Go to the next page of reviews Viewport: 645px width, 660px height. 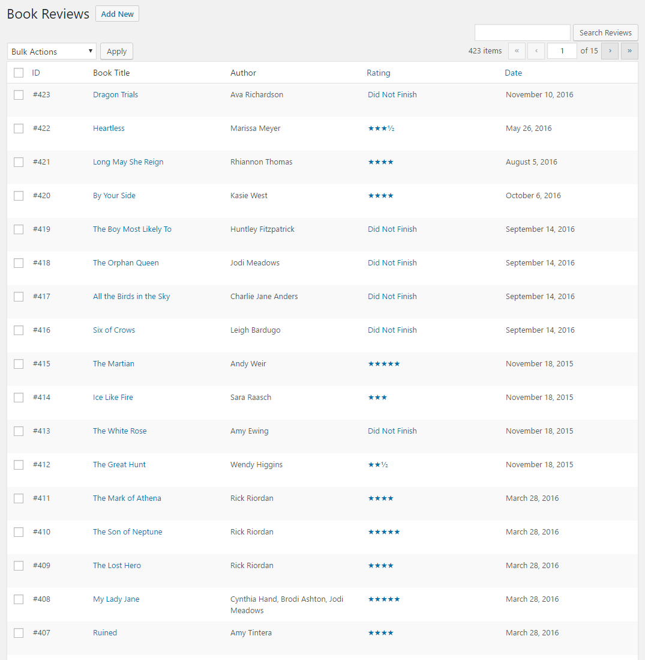point(610,51)
